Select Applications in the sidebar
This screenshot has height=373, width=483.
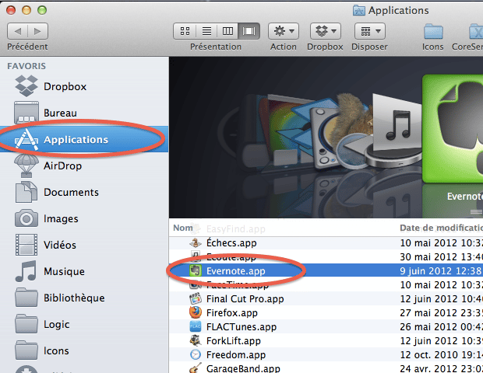84,139
